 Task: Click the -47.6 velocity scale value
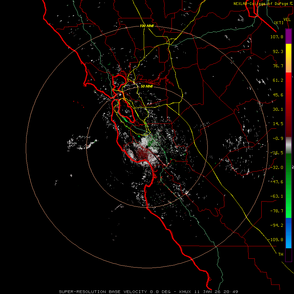277,182
